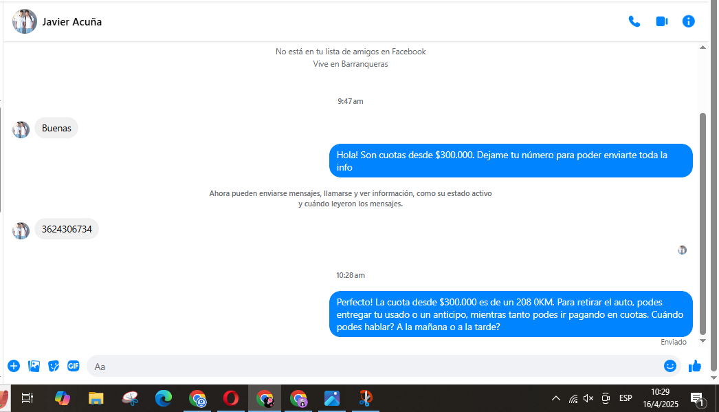Show hidden system tray icons

tap(555, 398)
